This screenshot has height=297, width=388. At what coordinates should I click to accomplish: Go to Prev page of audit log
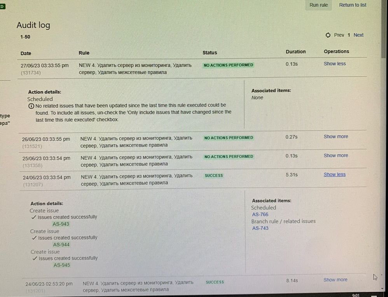(x=339, y=35)
